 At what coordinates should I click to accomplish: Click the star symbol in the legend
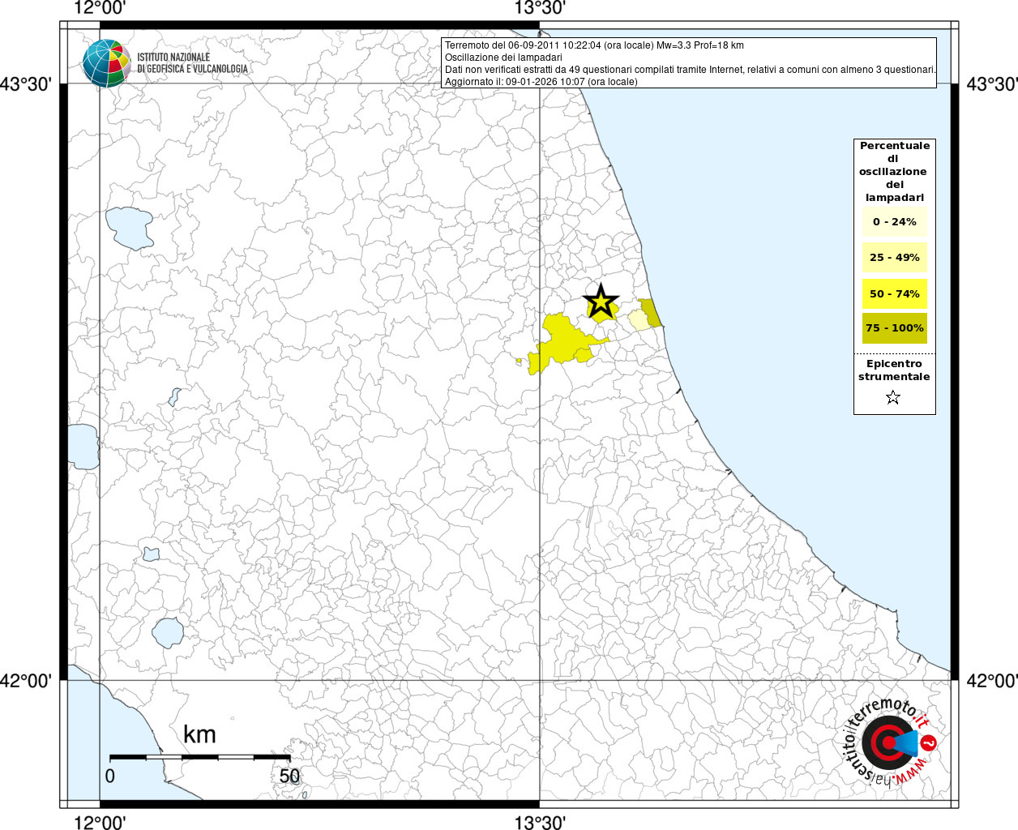(893, 397)
